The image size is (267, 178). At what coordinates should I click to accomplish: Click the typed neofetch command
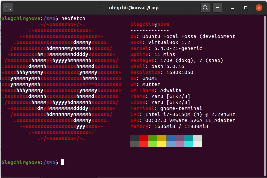[x=73, y=18]
